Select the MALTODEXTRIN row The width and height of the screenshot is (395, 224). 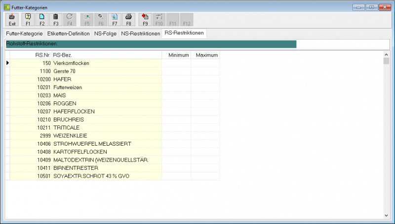point(113,160)
